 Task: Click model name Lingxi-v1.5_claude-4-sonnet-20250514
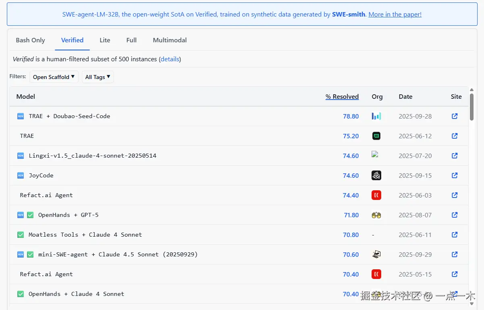[x=93, y=156]
